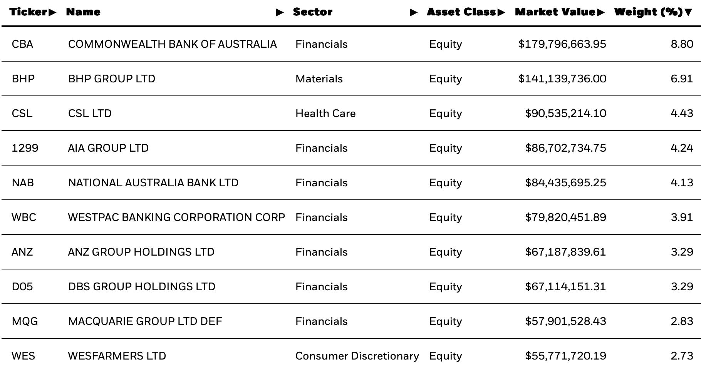
Task: Sort by Asset Class column arrow
Action: coord(501,12)
